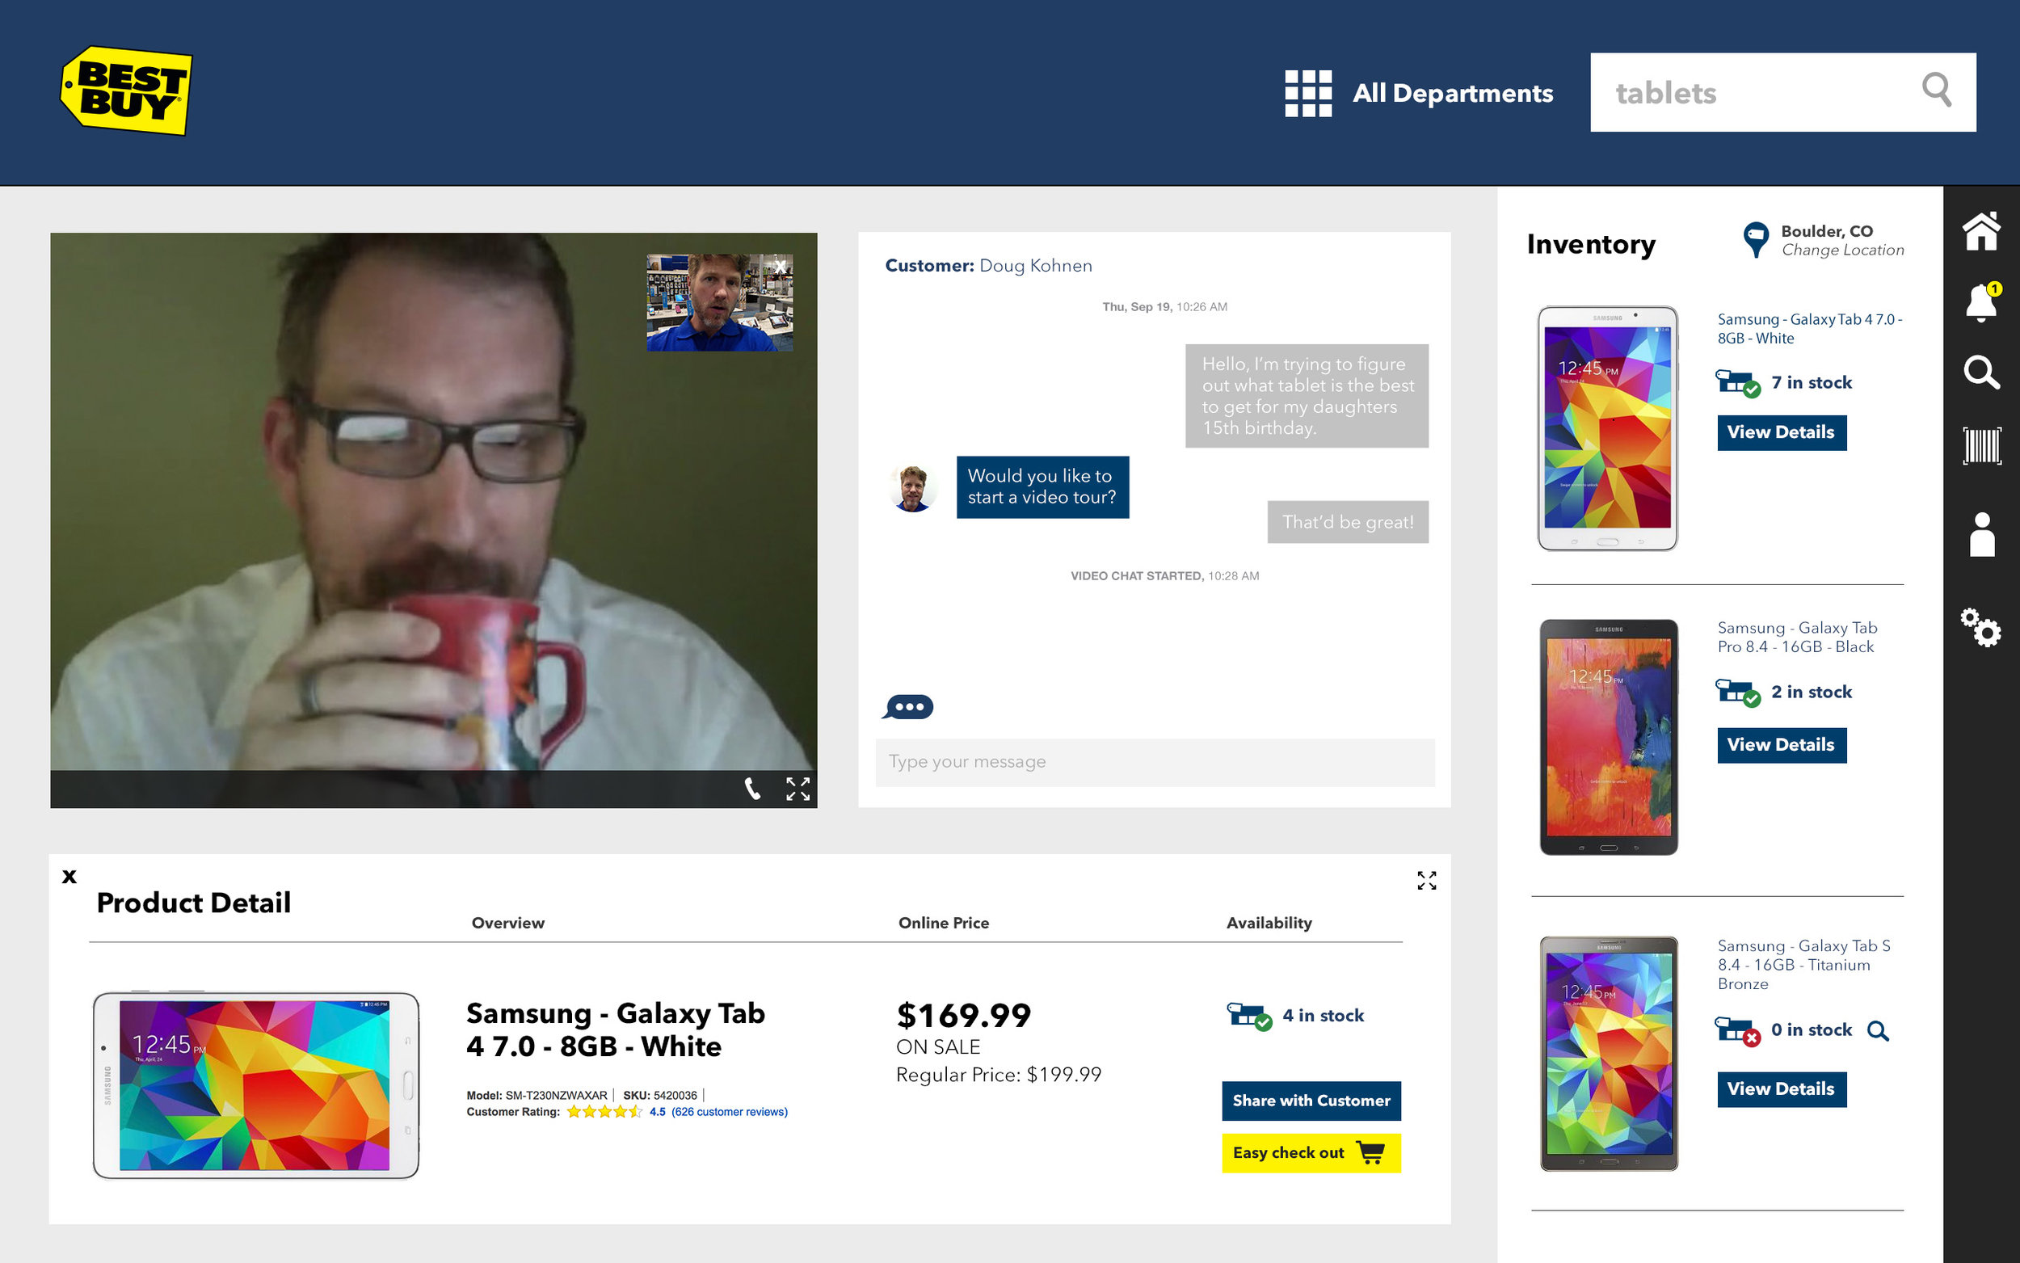This screenshot has height=1263, width=2020.
Task: Click the Inventory heading
Action: coord(1591,244)
